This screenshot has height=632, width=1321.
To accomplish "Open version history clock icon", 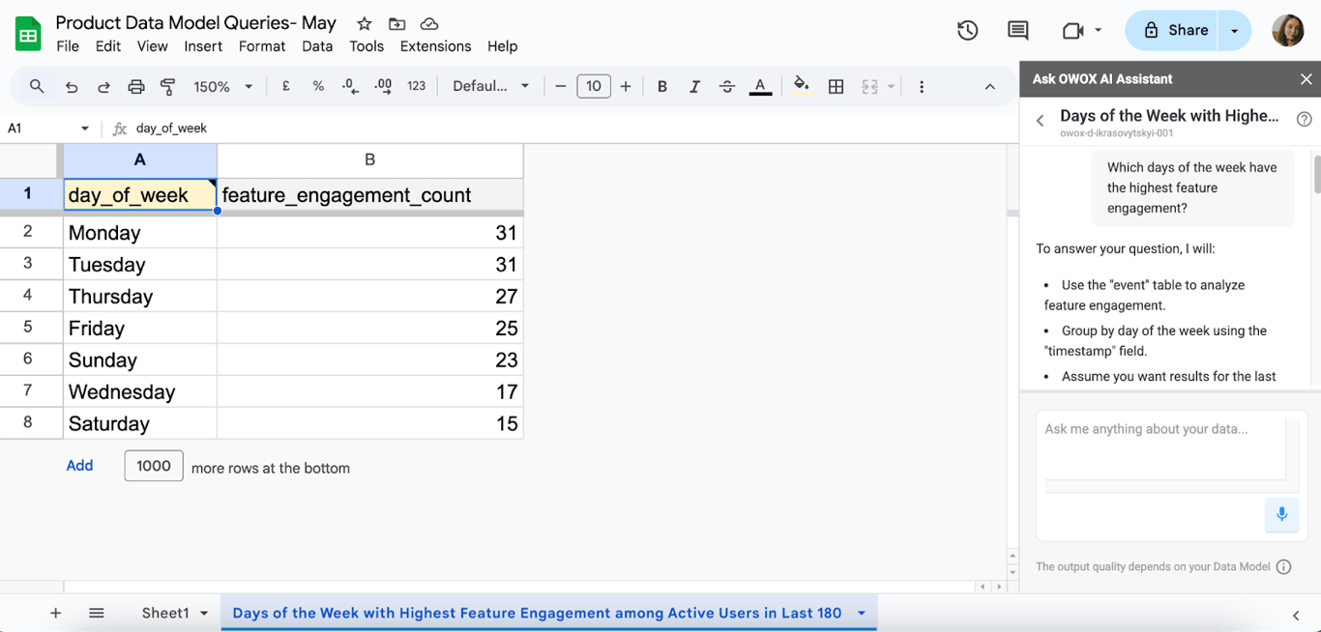I will click(x=967, y=31).
